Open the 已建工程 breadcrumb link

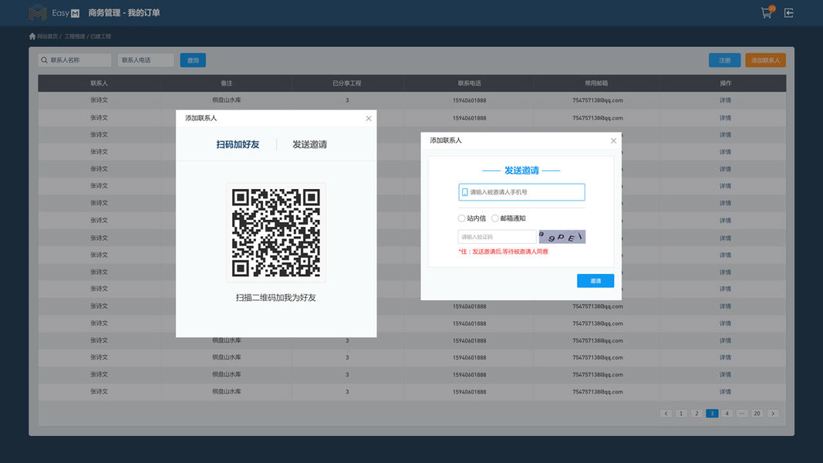tap(101, 37)
